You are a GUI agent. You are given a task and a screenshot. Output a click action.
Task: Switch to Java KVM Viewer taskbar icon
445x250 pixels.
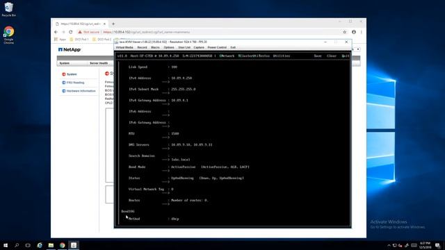(74, 245)
